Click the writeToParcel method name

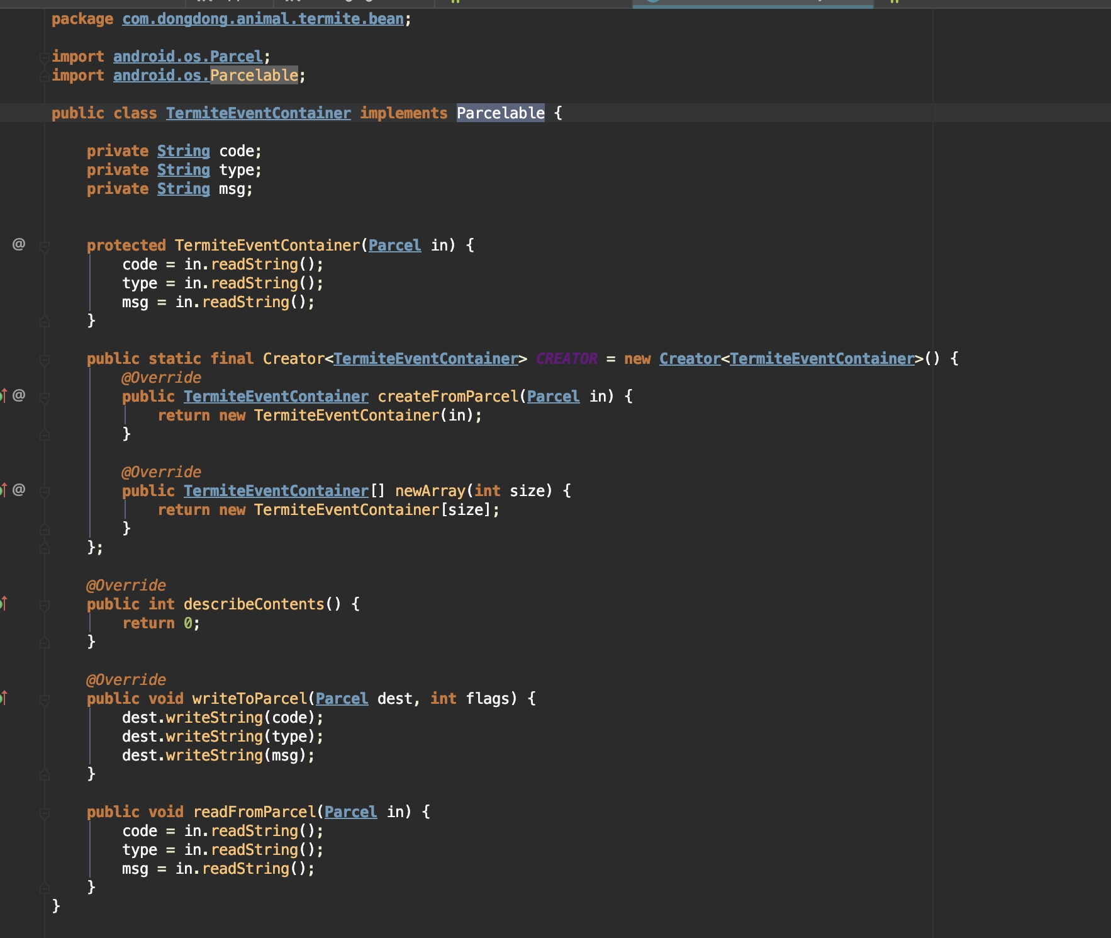click(250, 699)
